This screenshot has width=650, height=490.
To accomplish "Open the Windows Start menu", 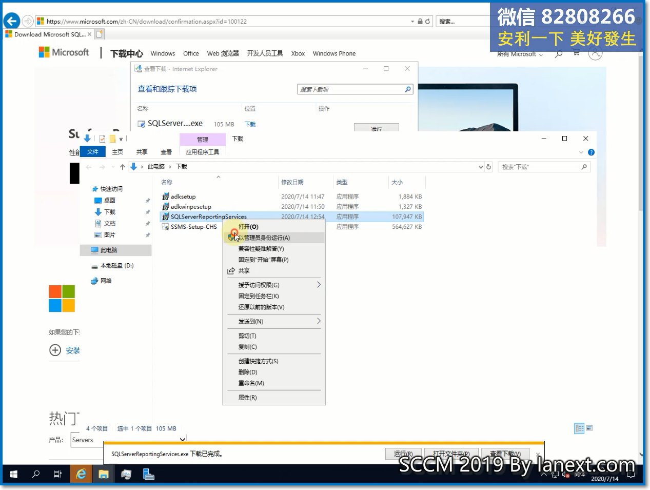I will (x=14, y=475).
